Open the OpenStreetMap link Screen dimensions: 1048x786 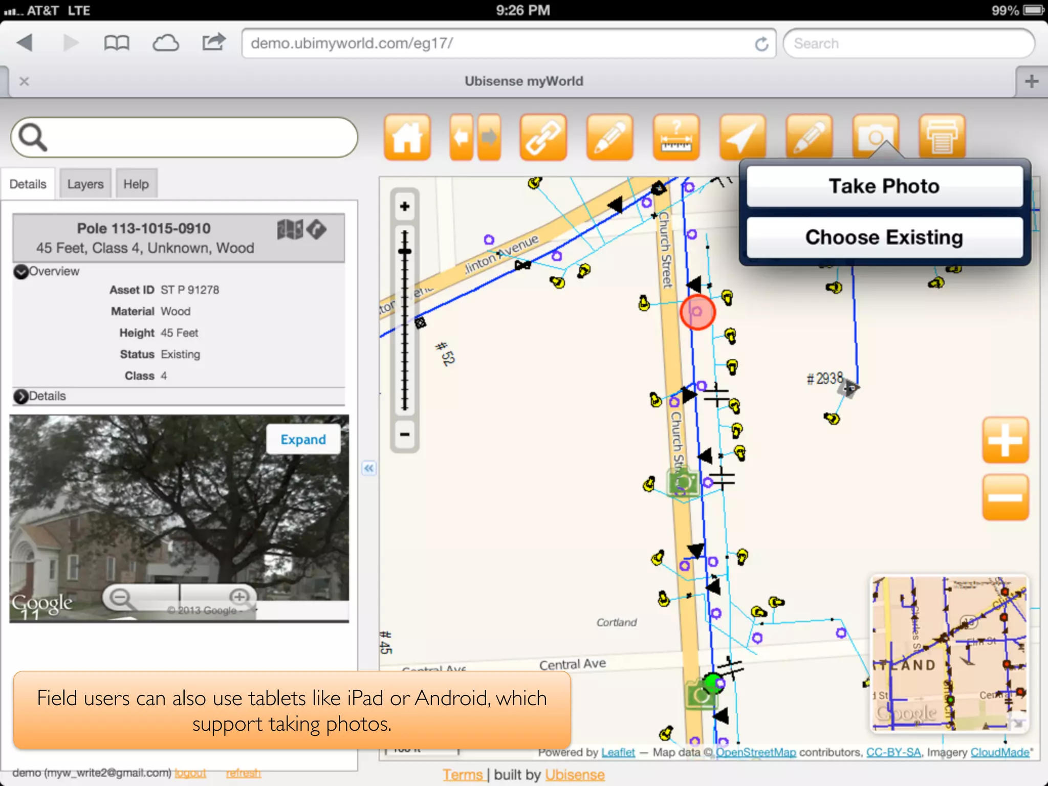click(x=756, y=752)
